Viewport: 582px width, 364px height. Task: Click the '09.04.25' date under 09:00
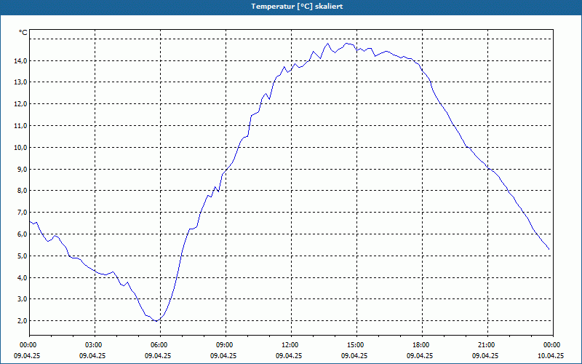(223, 355)
